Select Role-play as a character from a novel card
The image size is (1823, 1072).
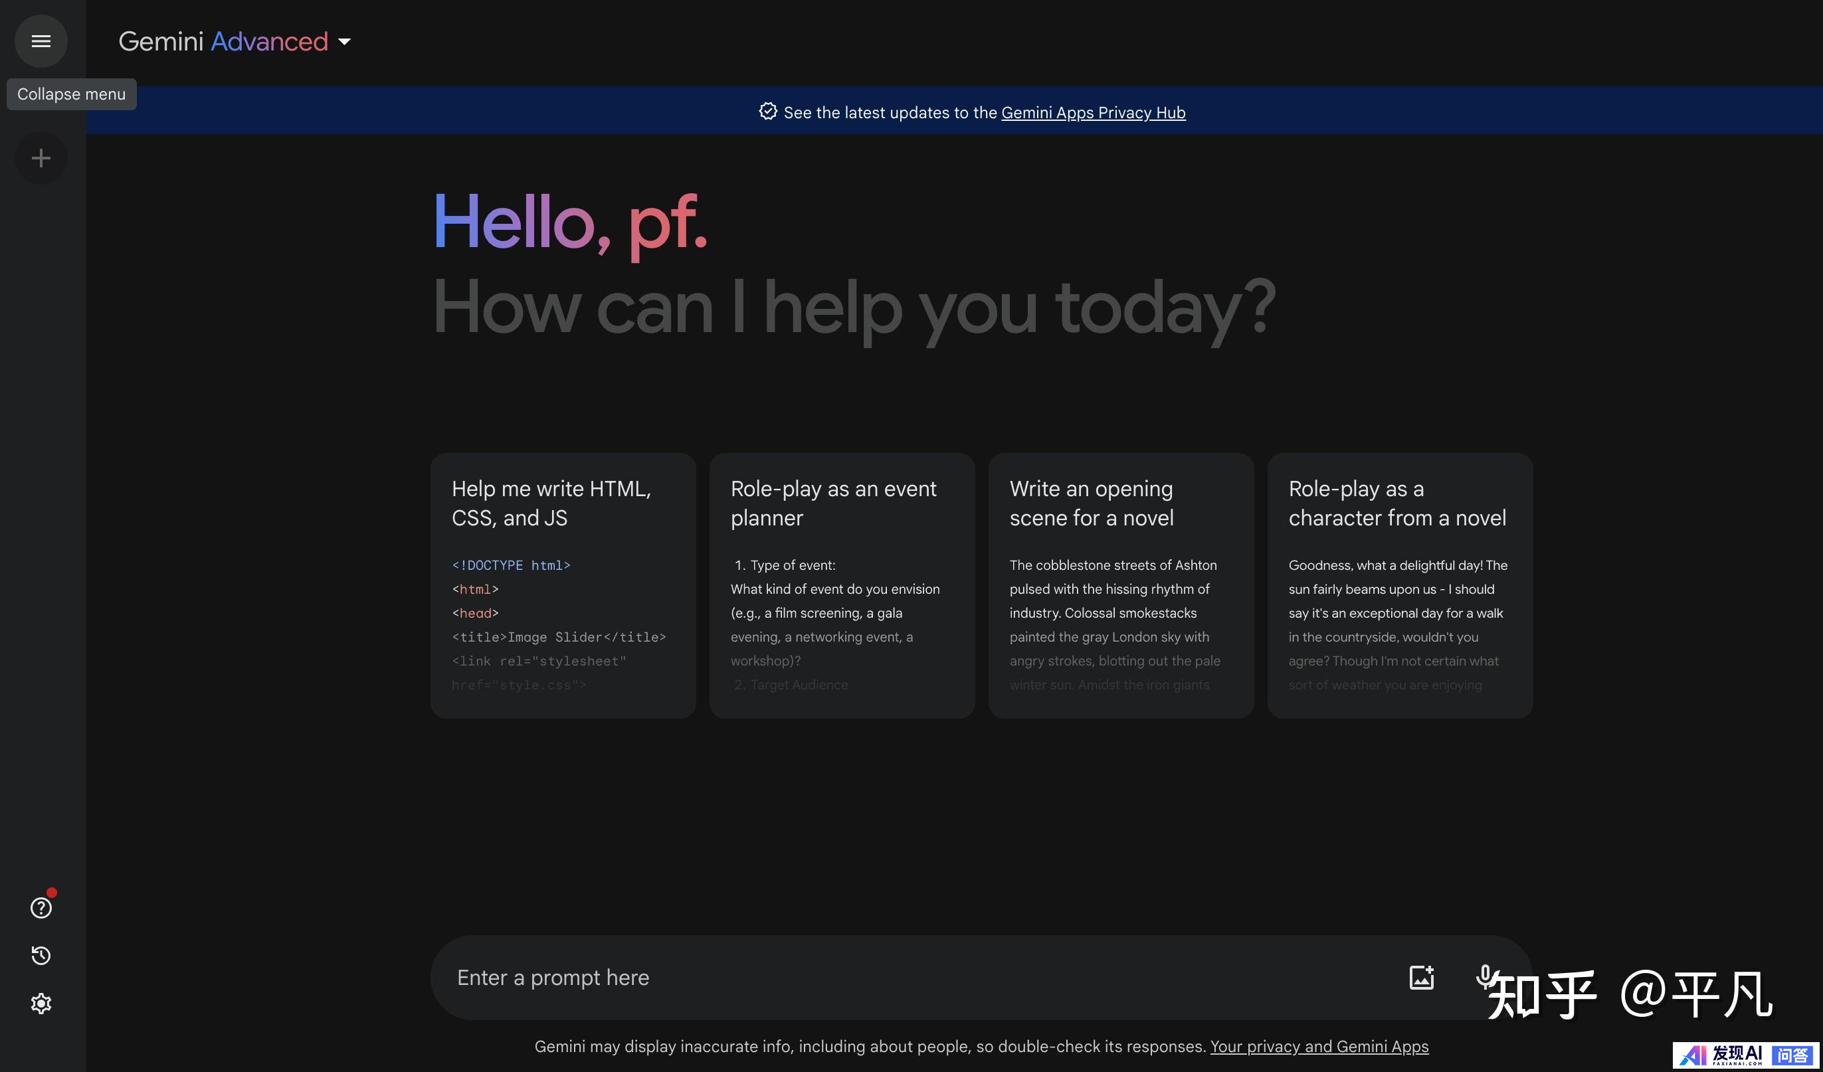[1400, 585]
